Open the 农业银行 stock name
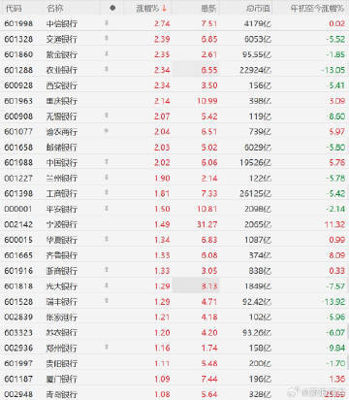The height and width of the screenshot is (400, 349). pyautogui.click(x=62, y=70)
